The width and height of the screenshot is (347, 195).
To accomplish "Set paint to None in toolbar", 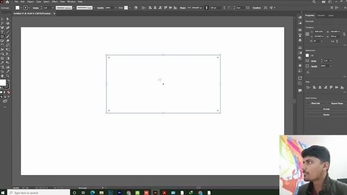I will 9,92.
